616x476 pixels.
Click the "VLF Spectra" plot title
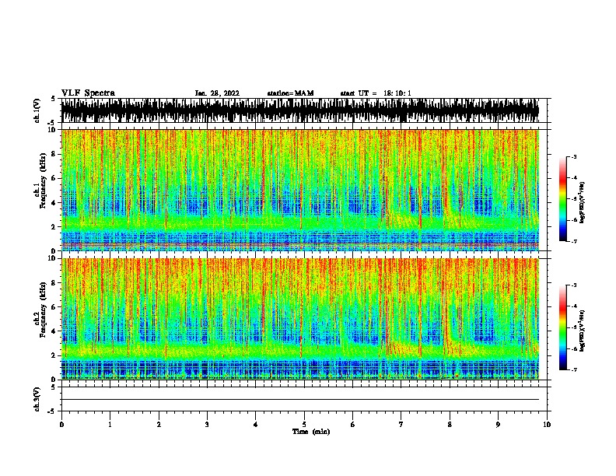(88, 93)
